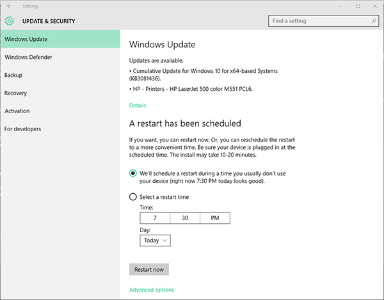Choose Select a restart time option

132,197
